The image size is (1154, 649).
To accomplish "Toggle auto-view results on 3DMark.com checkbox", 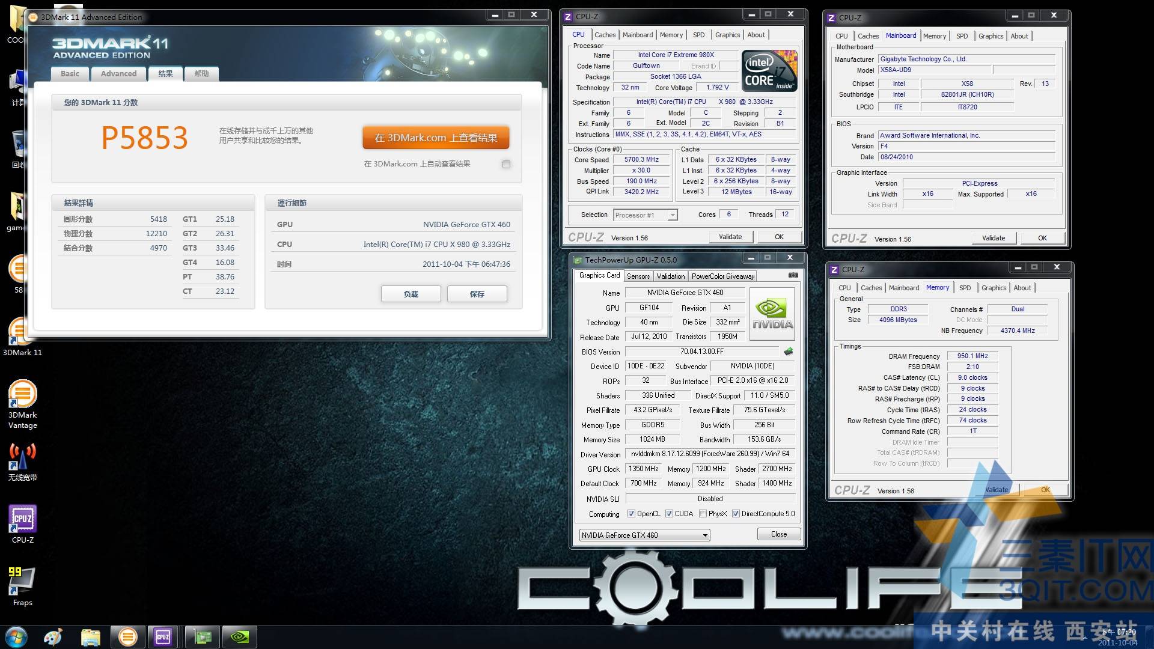I will click(x=506, y=164).
